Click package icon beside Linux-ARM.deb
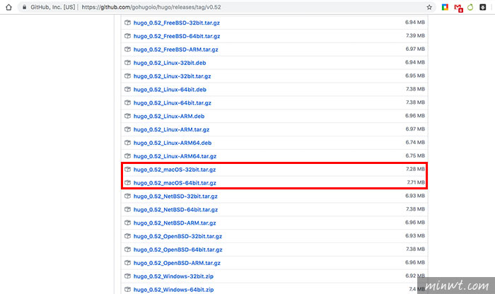 (x=127, y=116)
